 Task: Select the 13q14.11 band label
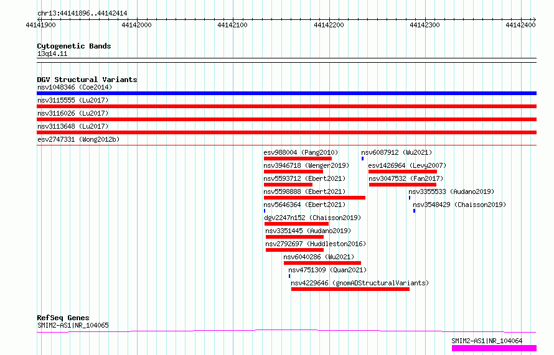click(52, 53)
